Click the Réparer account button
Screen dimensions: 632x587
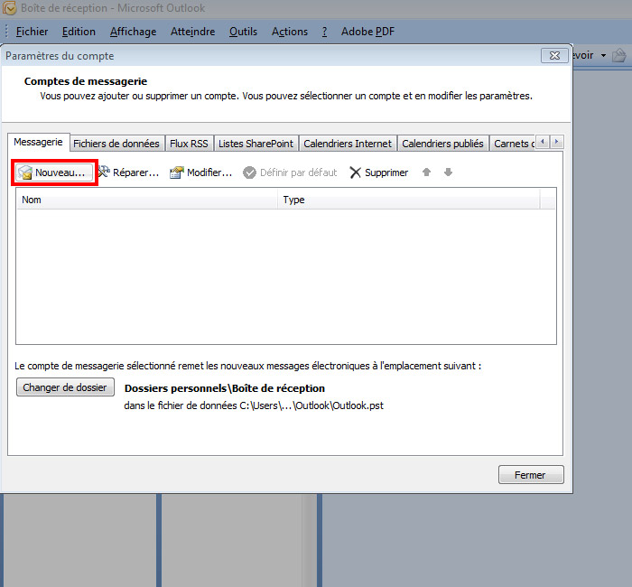128,172
